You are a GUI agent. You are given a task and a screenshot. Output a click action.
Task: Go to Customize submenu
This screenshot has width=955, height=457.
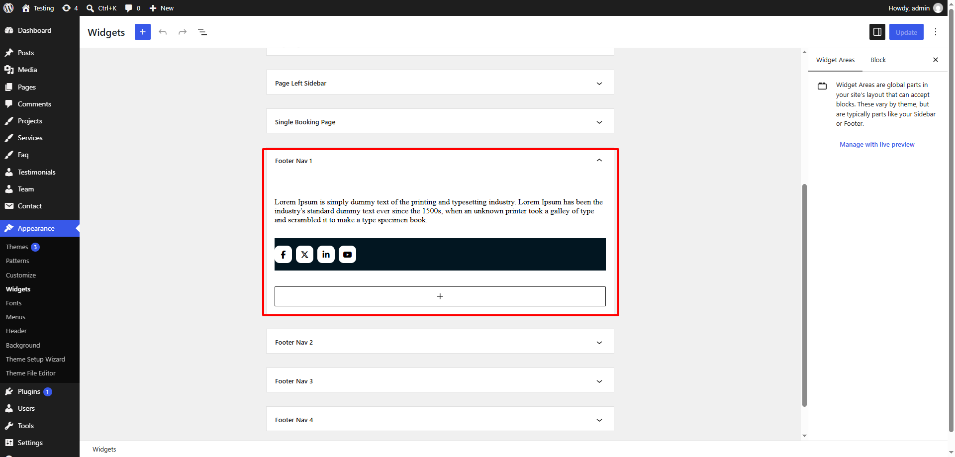(x=21, y=275)
